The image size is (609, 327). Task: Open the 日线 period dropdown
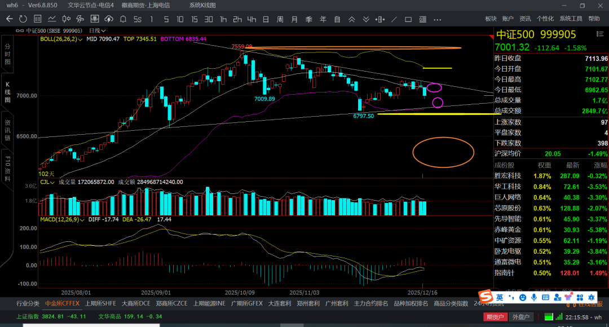coord(97,30)
